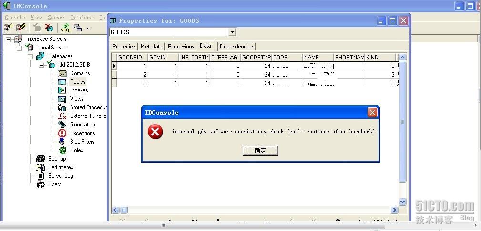Collapse the InterBase Servers tree node

point(8,39)
